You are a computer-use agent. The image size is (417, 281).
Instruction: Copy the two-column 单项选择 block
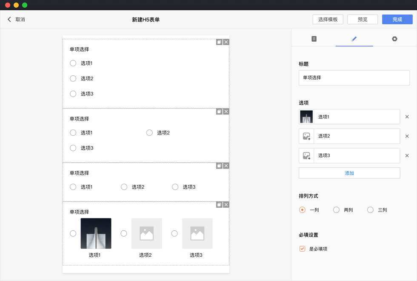click(x=219, y=112)
